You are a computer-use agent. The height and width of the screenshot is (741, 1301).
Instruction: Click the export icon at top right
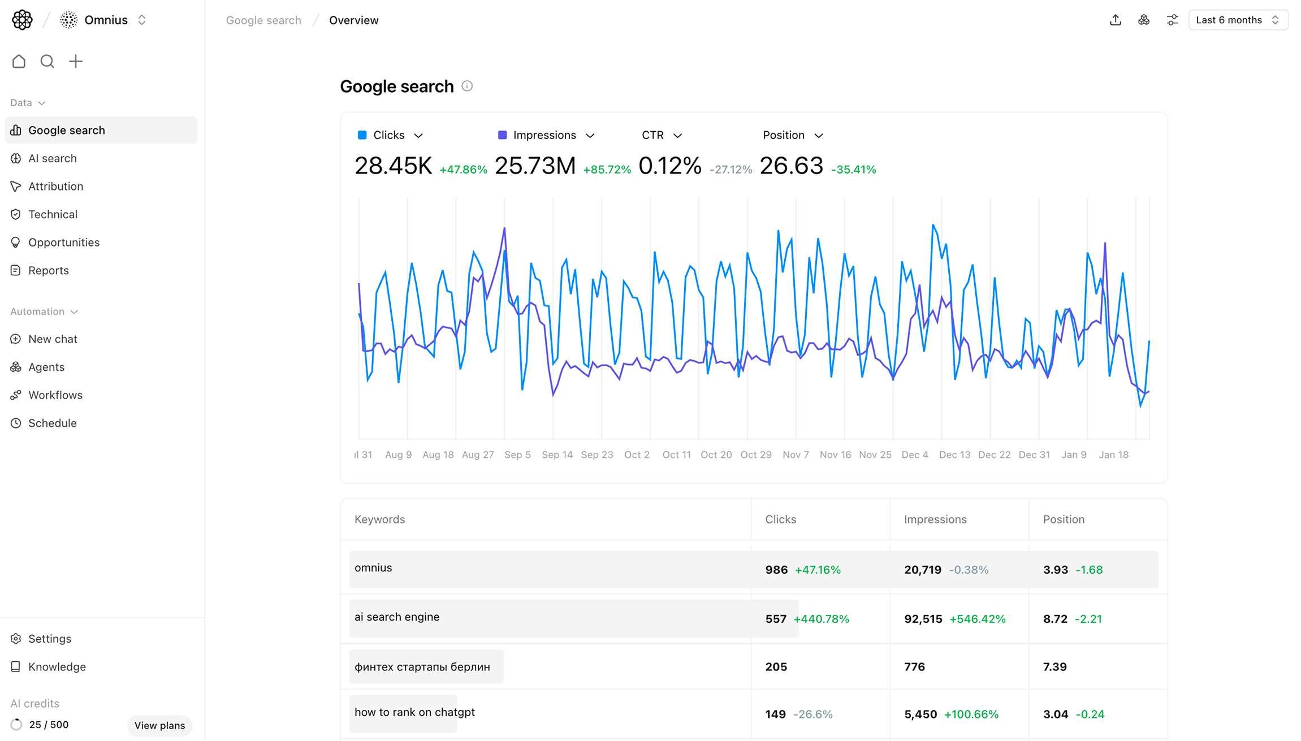click(x=1116, y=20)
